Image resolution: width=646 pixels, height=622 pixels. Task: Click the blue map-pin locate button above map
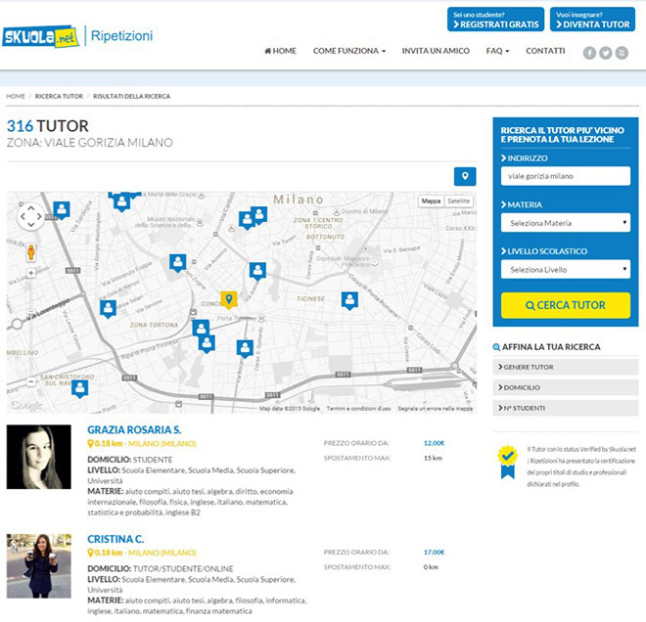tap(465, 176)
